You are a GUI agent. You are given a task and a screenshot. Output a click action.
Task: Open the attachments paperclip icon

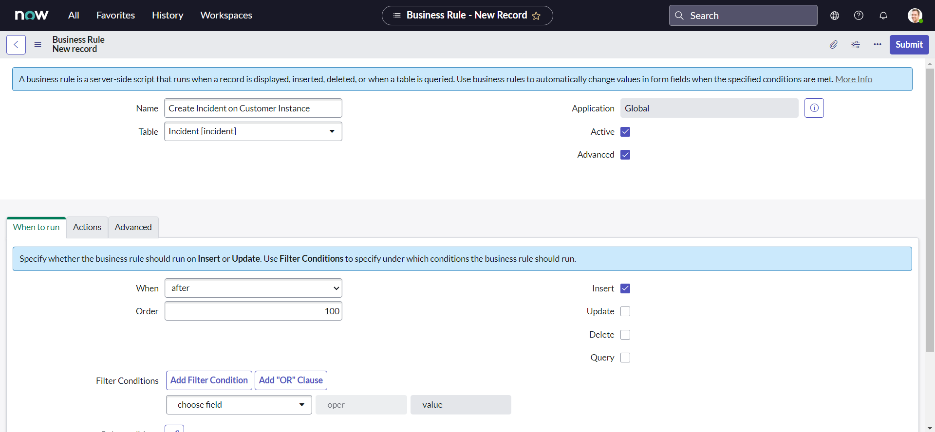pos(834,45)
